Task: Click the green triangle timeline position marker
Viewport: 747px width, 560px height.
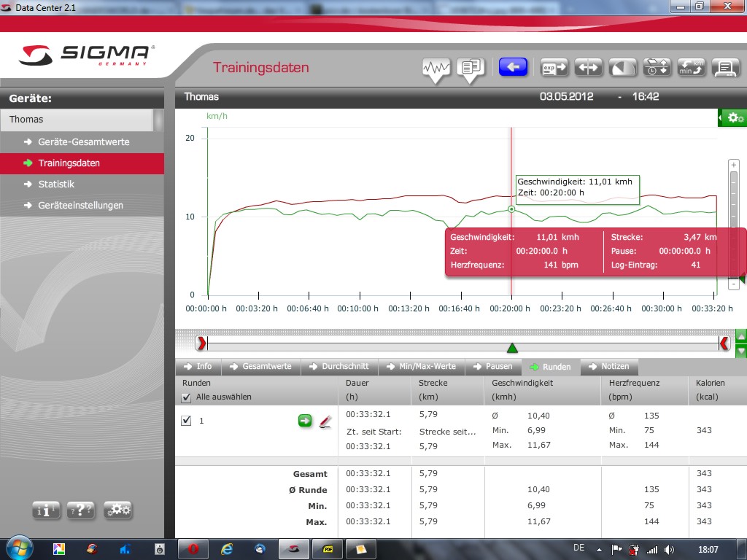Action: coord(512,348)
